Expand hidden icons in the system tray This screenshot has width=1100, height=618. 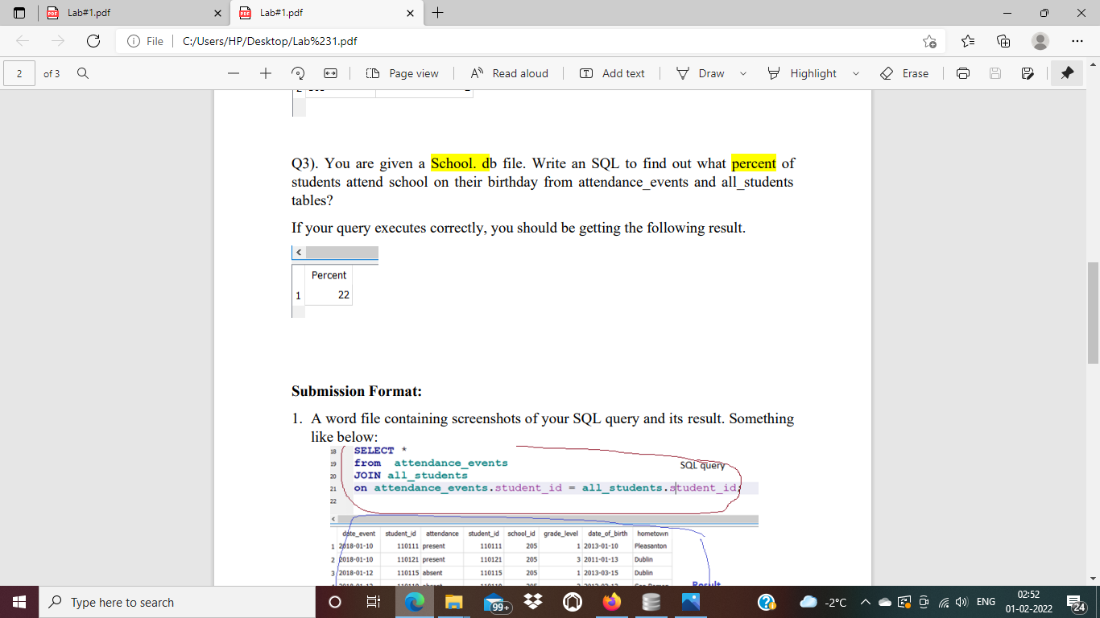[864, 601]
